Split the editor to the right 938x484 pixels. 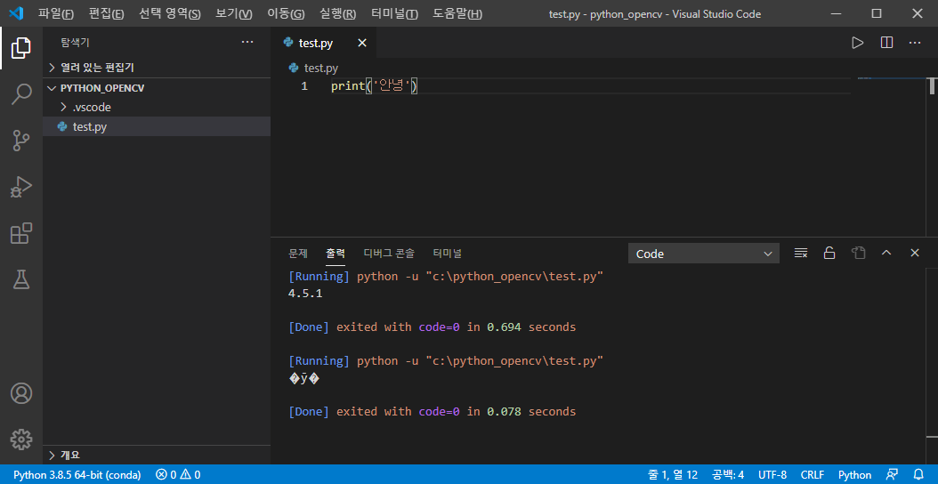click(886, 43)
